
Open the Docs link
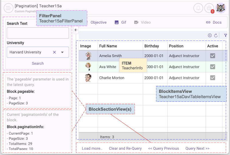214,22
